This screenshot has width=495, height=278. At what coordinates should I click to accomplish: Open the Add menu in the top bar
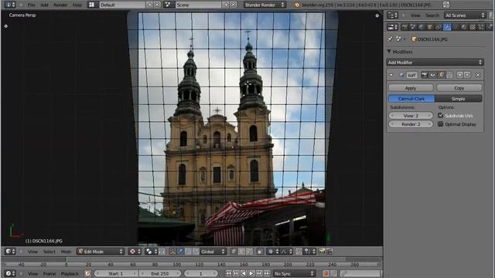coord(44,5)
